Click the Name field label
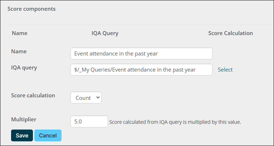The height and width of the screenshot is (146, 274). [x=19, y=52]
